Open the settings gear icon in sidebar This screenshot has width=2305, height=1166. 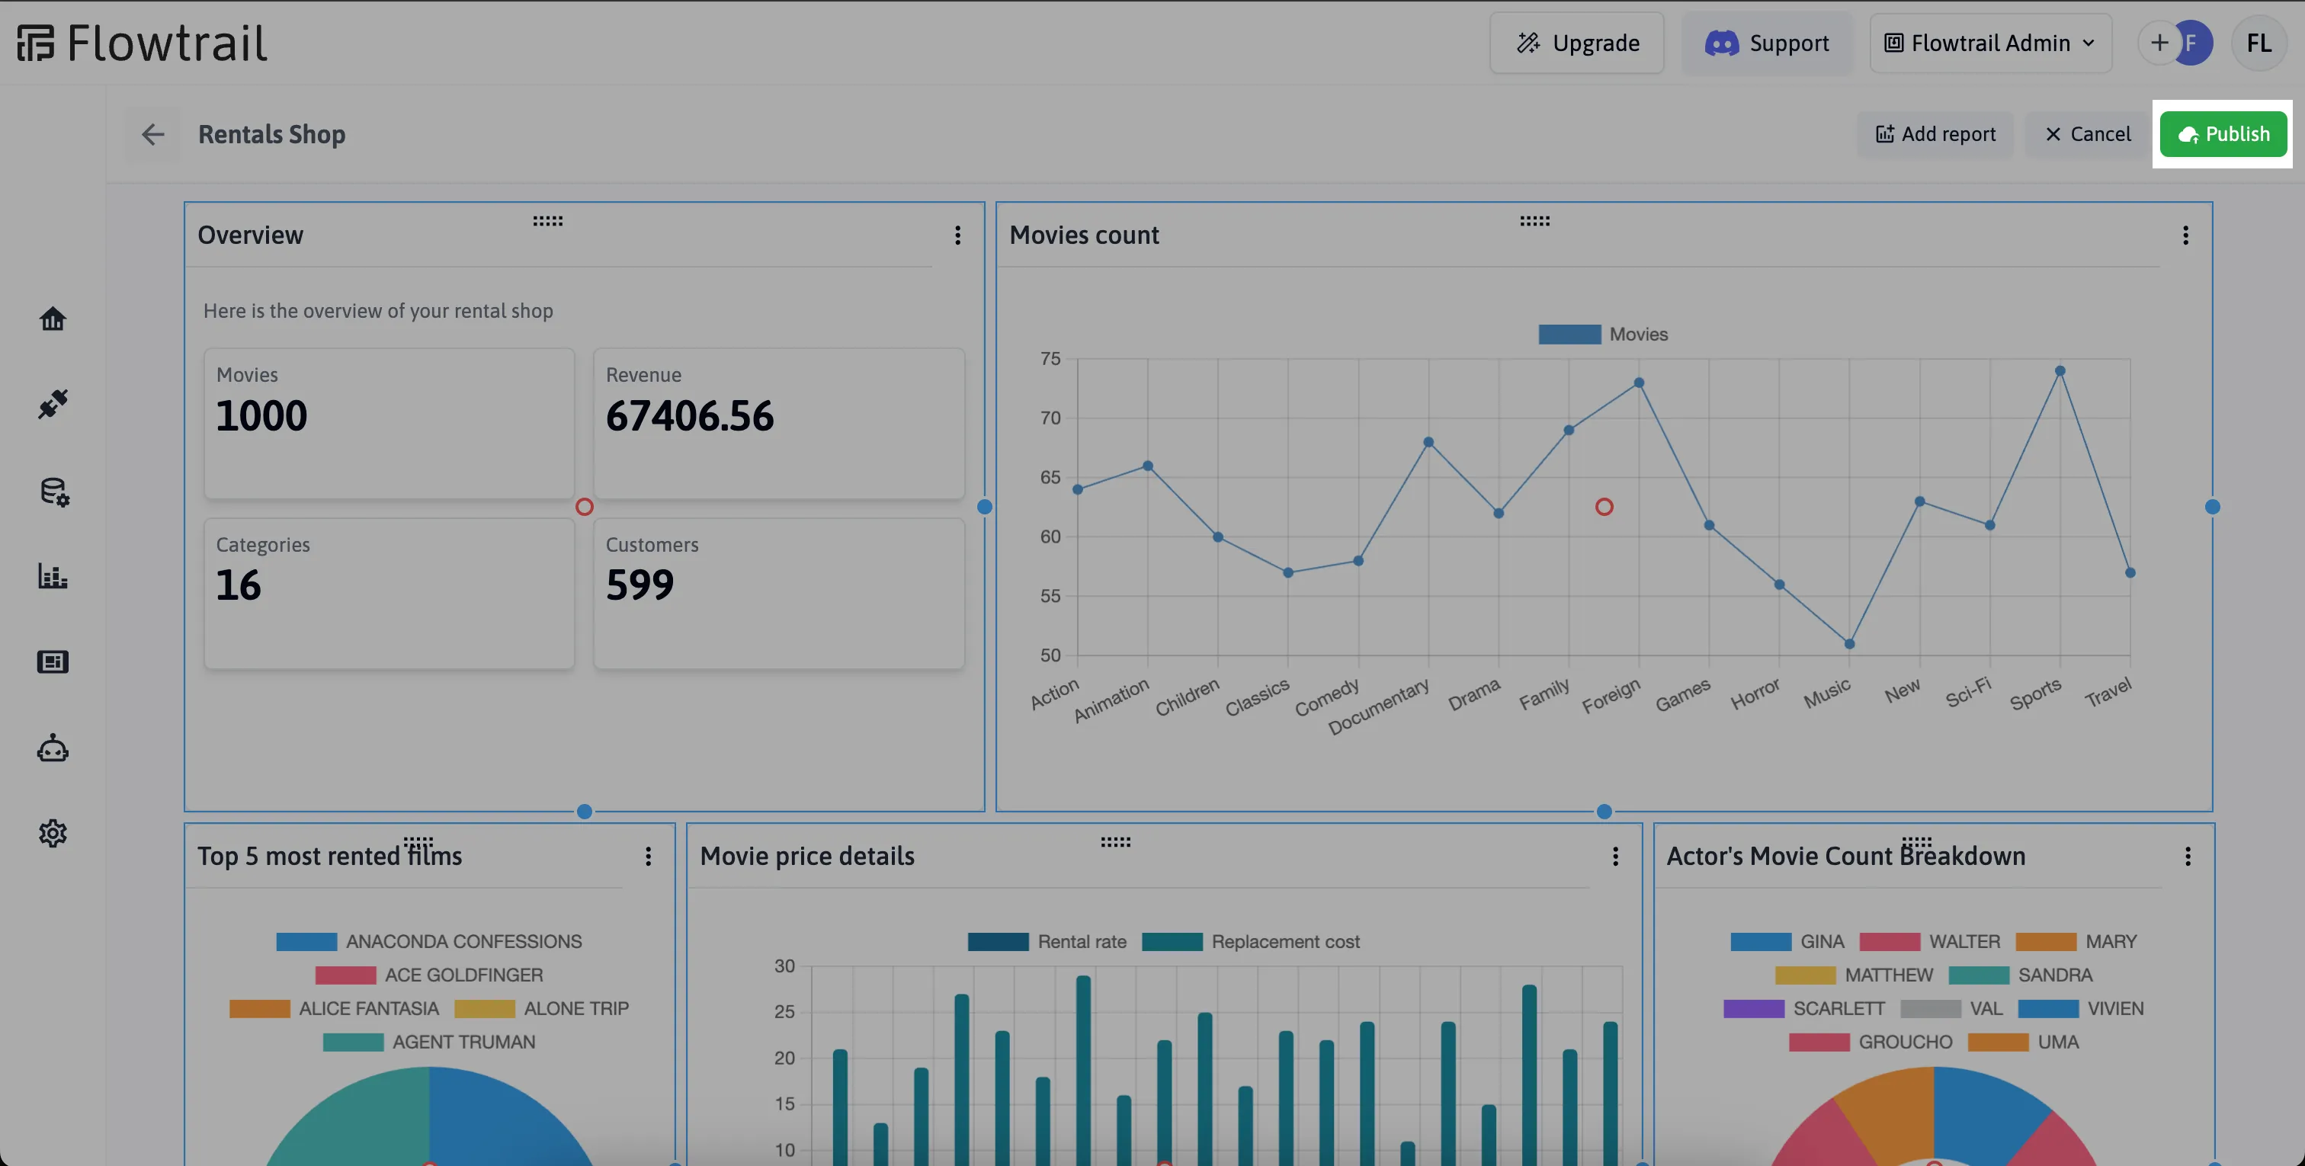pyautogui.click(x=52, y=833)
